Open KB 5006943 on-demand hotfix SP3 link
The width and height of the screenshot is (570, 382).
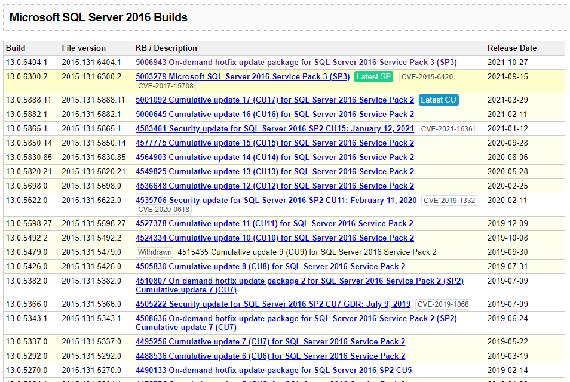point(296,63)
